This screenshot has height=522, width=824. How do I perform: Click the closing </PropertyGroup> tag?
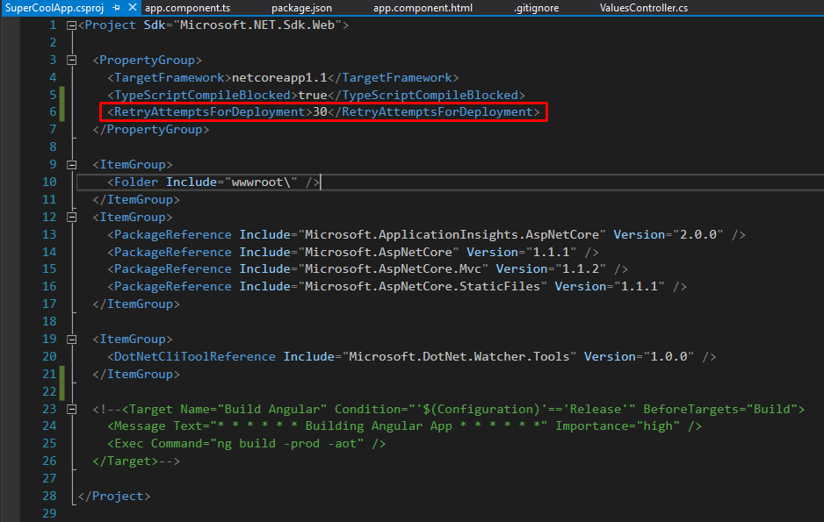coord(151,130)
